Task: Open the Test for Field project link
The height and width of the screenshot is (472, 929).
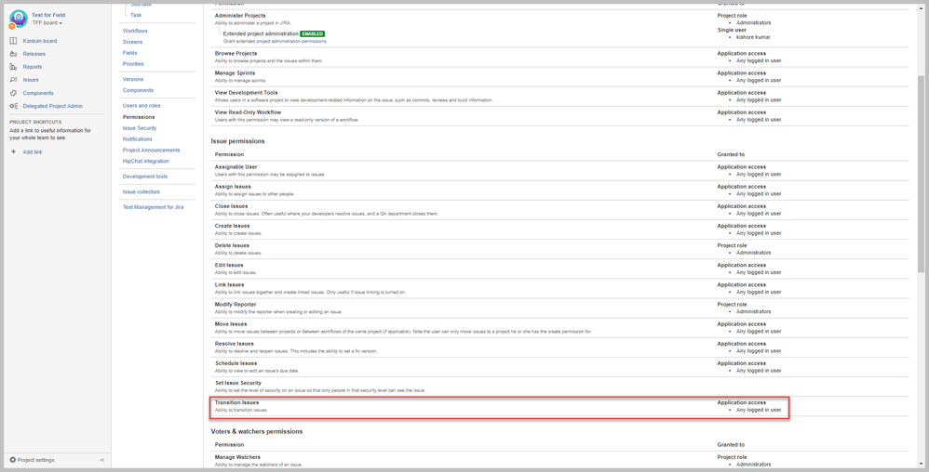Action: point(48,15)
